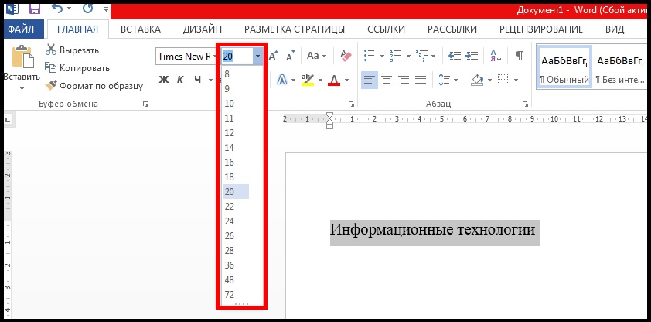Click the bulleted list icon
This screenshot has height=322, width=651.
click(369, 56)
